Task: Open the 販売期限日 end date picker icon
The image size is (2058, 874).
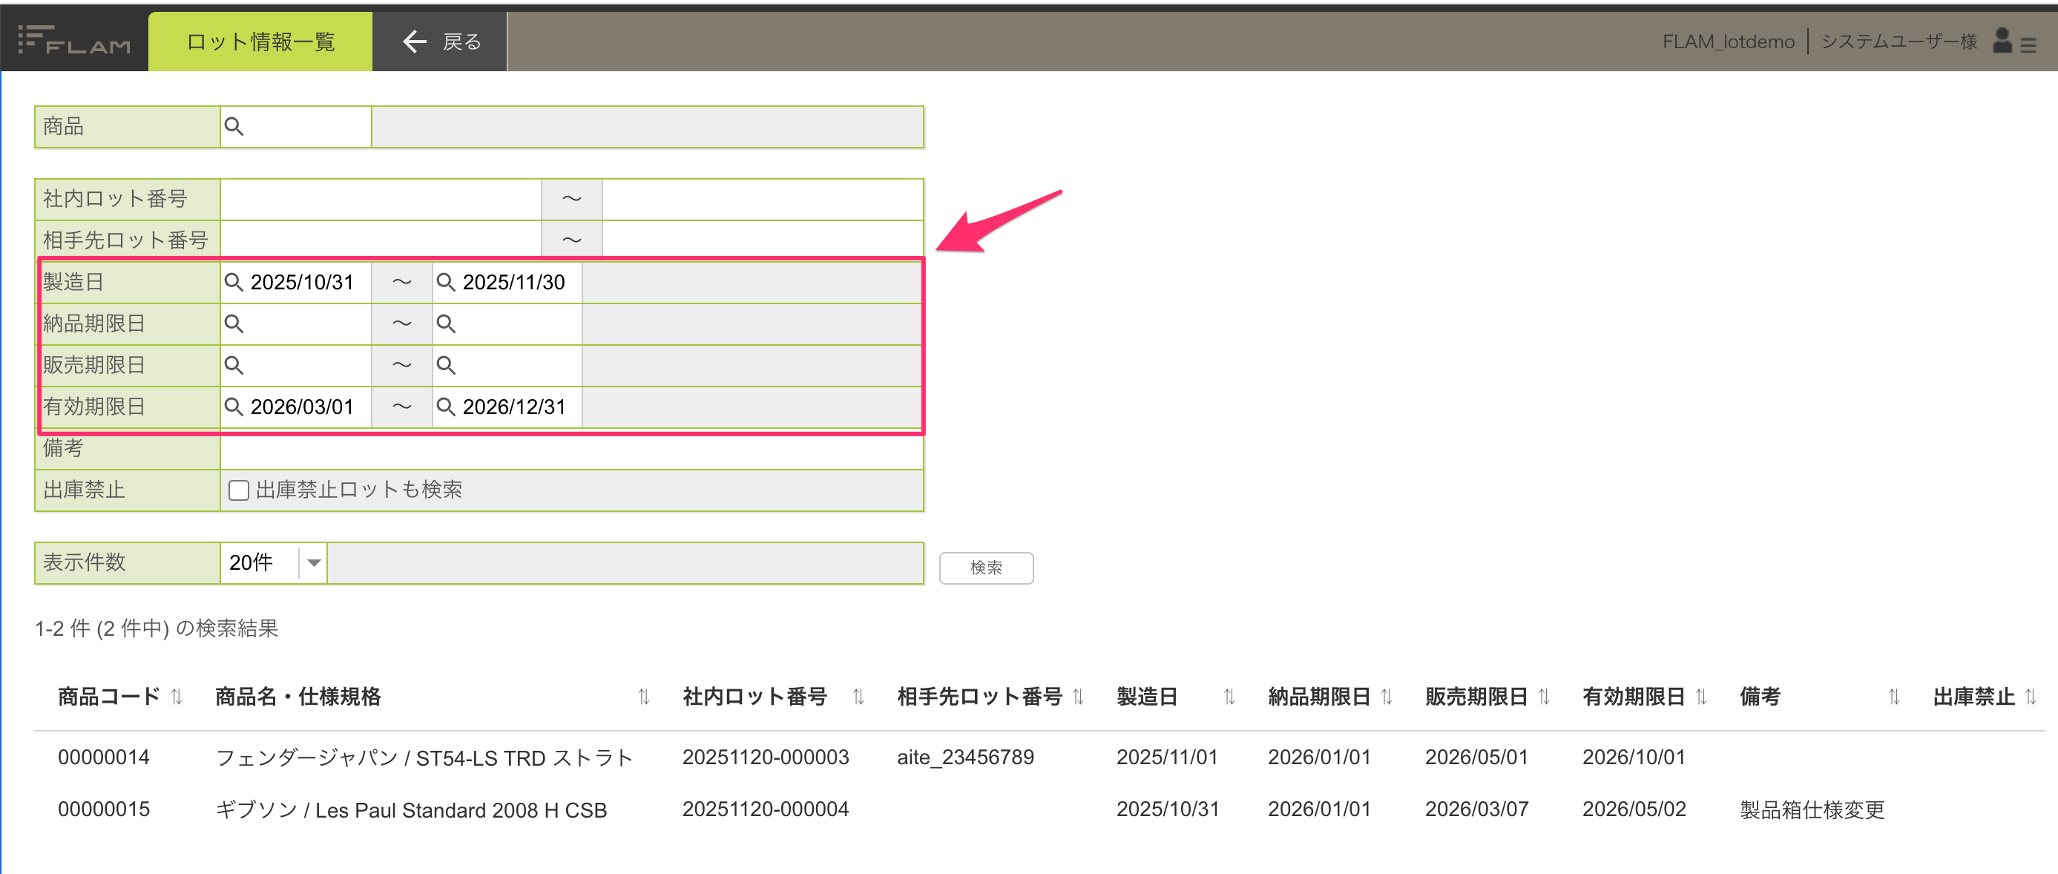Action: [x=446, y=365]
